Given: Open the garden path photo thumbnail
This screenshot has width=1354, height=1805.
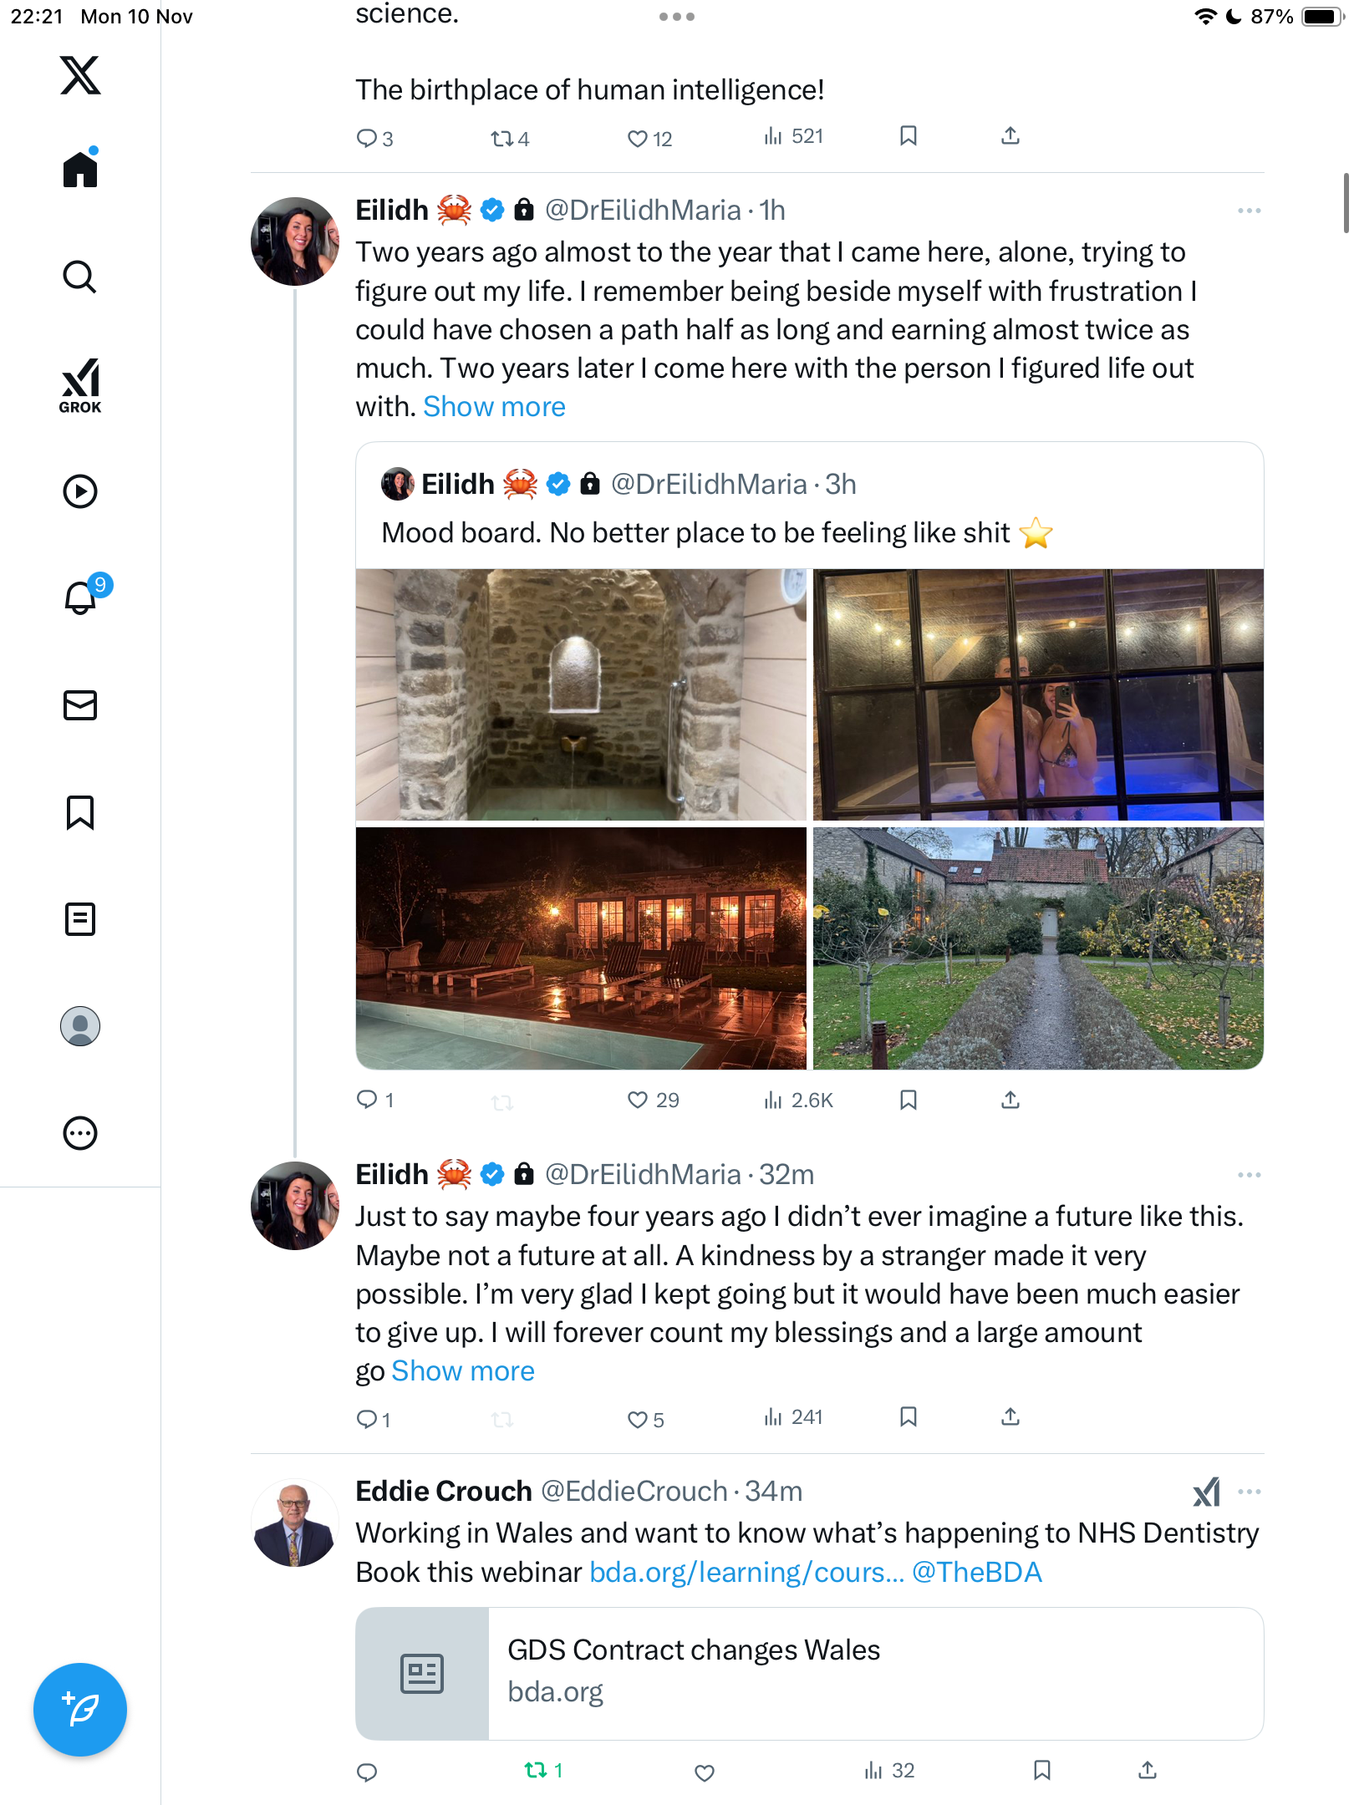Looking at the screenshot, I should pos(1038,948).
